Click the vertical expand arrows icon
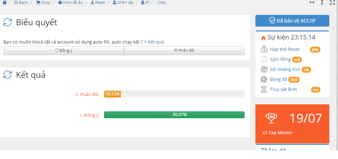338x159 pixels. (x=322, y=2)
